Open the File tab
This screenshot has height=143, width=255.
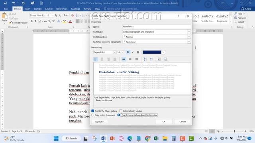(6, 9)
